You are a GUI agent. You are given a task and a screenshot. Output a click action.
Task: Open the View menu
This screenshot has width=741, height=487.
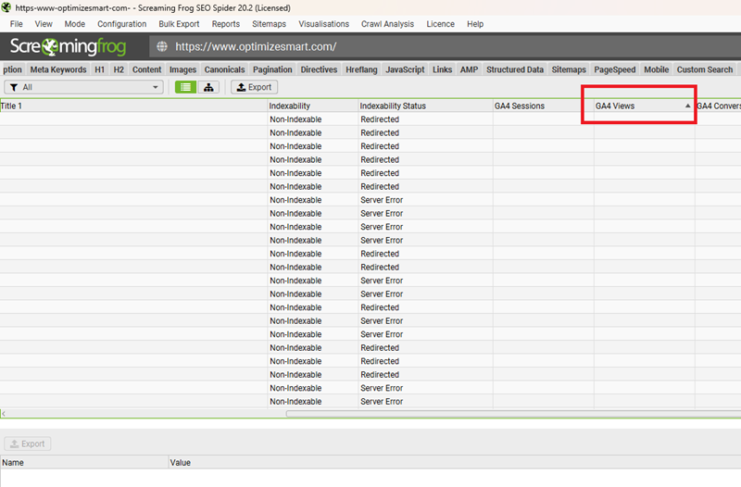(x=44, y=24)
